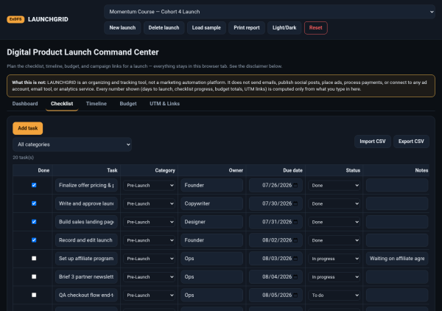
Task: Open the UTM & Links tab
Action: tap(164, 104)
